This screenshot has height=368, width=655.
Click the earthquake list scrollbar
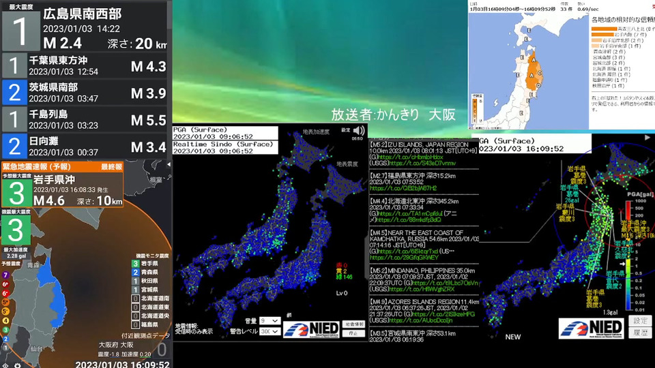(x=169, y=14)
